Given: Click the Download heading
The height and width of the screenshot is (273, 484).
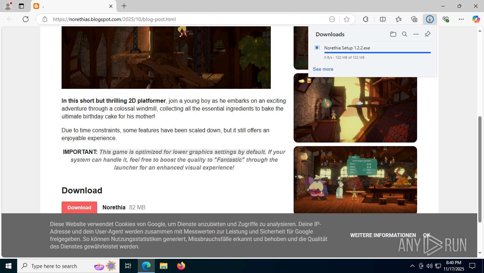Looking at the screenshot, I should tap(82, 191).
